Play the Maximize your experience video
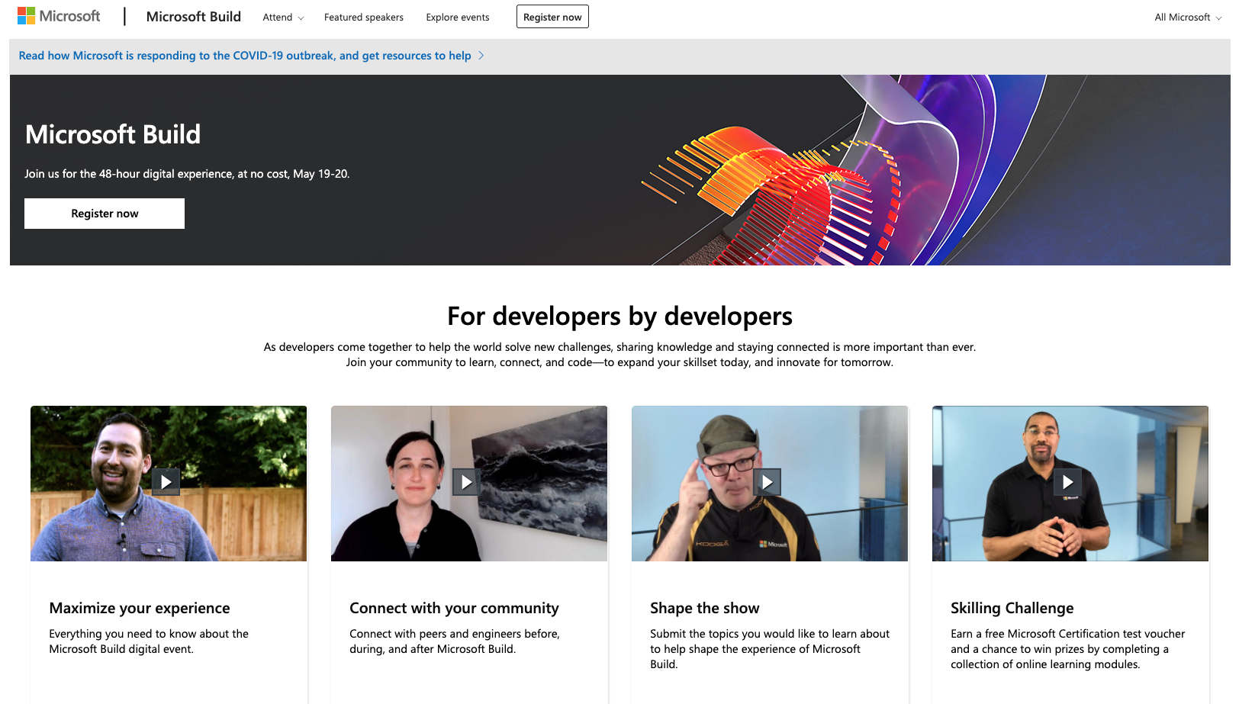Image resolution: width=1239 pixels, height=704 pixels. pos(166,481)
